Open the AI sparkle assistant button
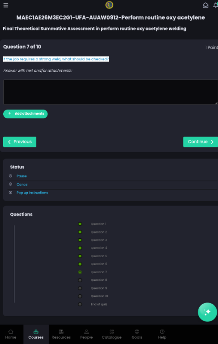The height and width of the screenshot is (344, 218). pyautogui.click(x=207, y=312)
